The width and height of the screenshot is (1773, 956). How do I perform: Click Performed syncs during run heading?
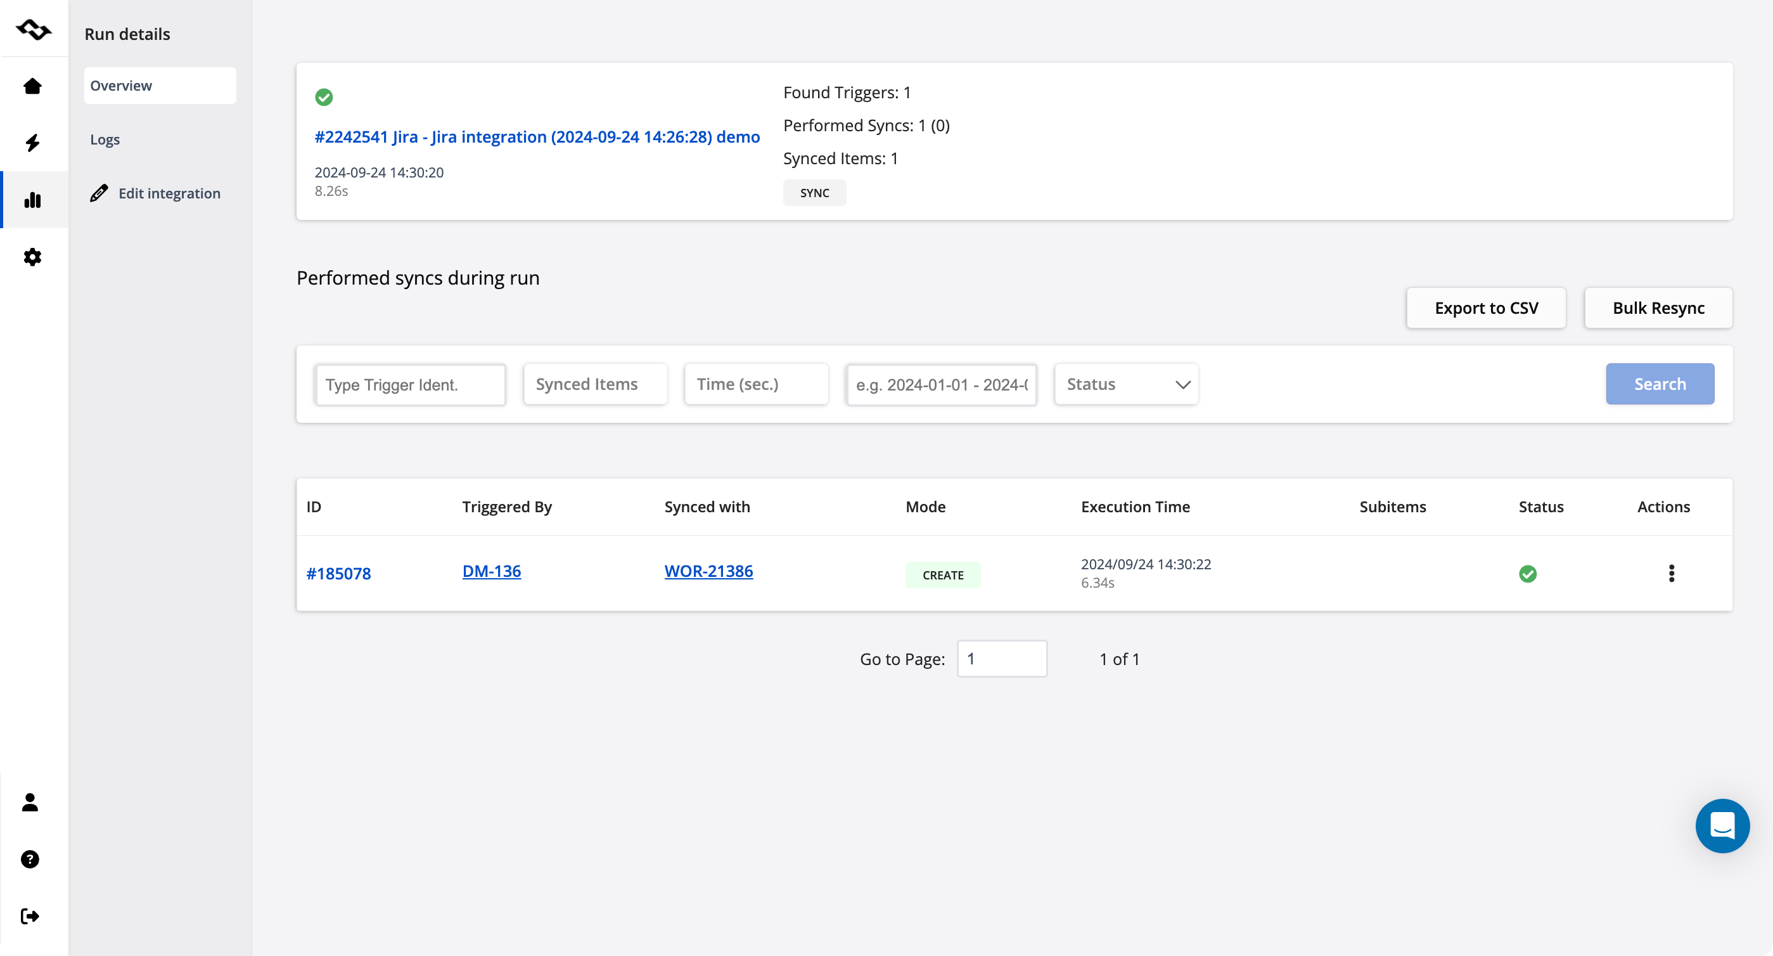point(418,278)
